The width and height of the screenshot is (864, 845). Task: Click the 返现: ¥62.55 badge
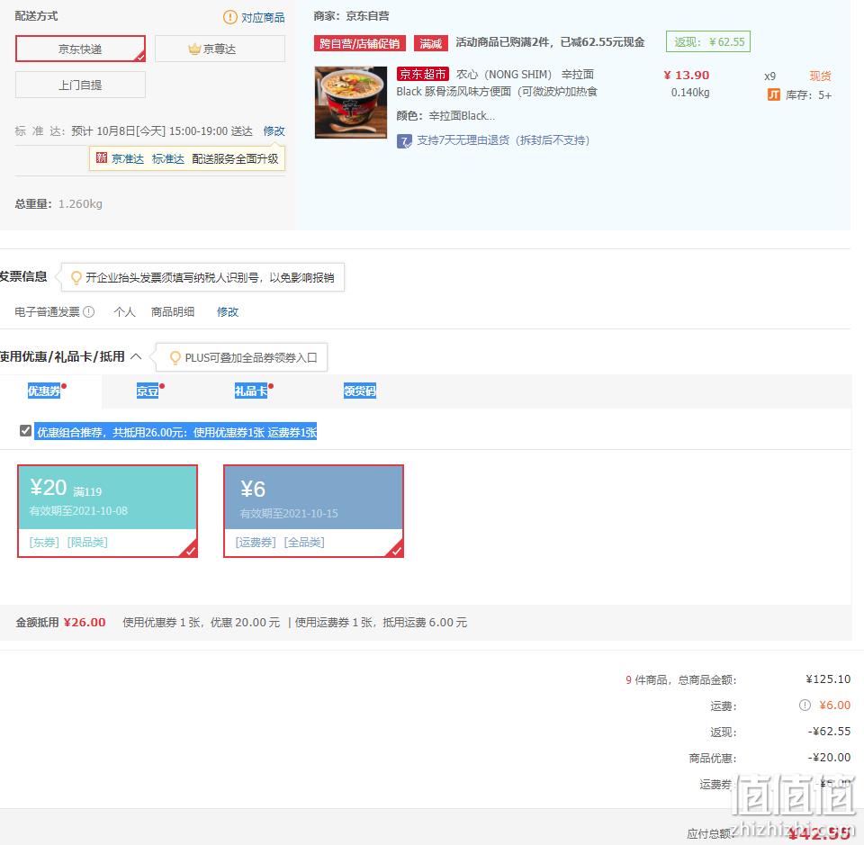(x=708, y=42)
